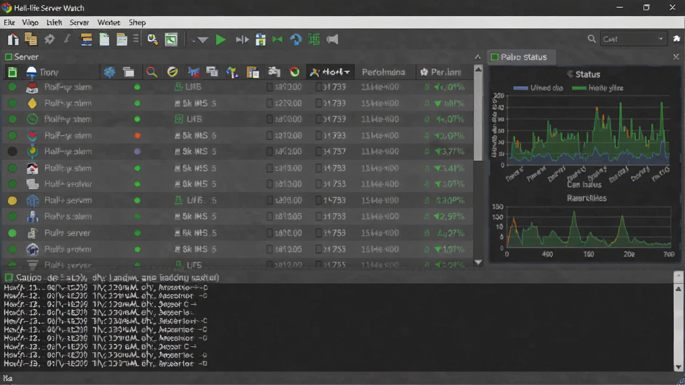Open the gray down-triangle toolbar dropdown

click(x=202, y=40)
